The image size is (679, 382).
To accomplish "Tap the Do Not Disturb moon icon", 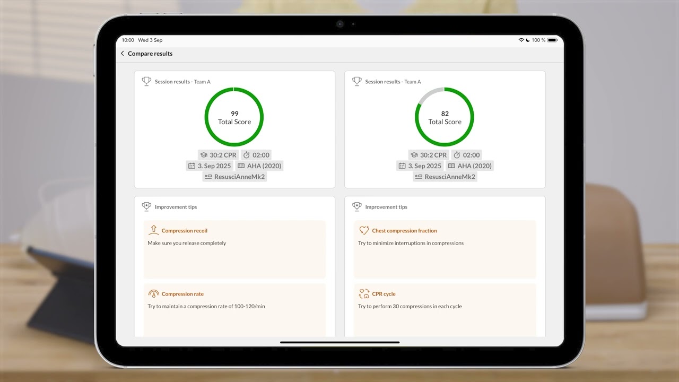I will click(x=528, y=40).
